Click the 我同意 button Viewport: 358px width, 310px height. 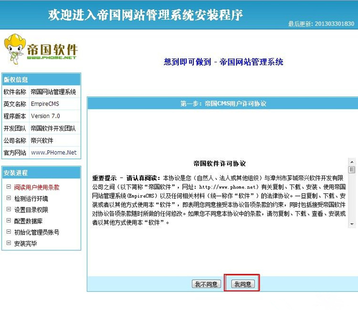click(243, 284)
